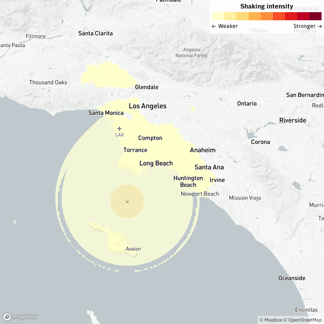This screenshot has height=324, width=324.
Task: Click the Angeles National Forest label
Action: [x=191, y=53]
